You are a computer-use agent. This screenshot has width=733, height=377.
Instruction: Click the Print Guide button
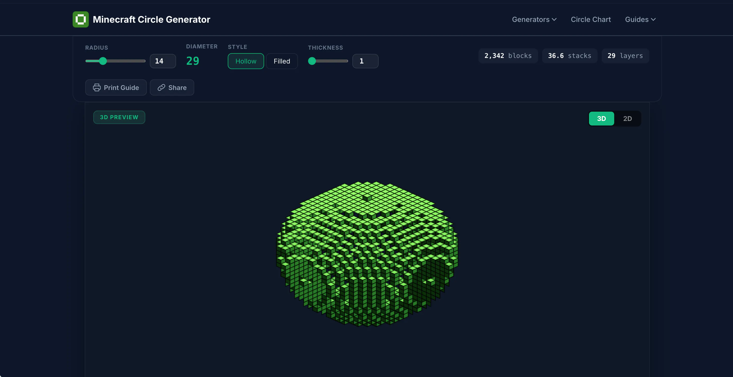tap(116, 87)
